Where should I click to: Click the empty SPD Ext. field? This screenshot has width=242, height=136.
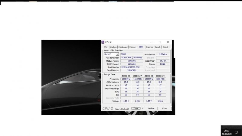pos(163,57)
